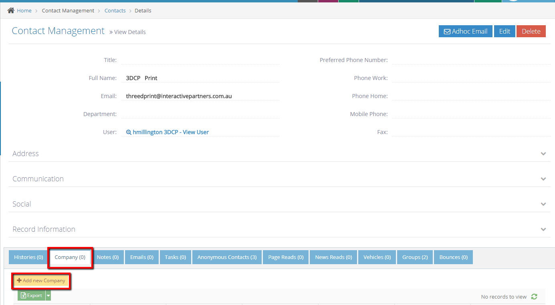Click the envelope icon on Adhoc Email button

(447, 31)
